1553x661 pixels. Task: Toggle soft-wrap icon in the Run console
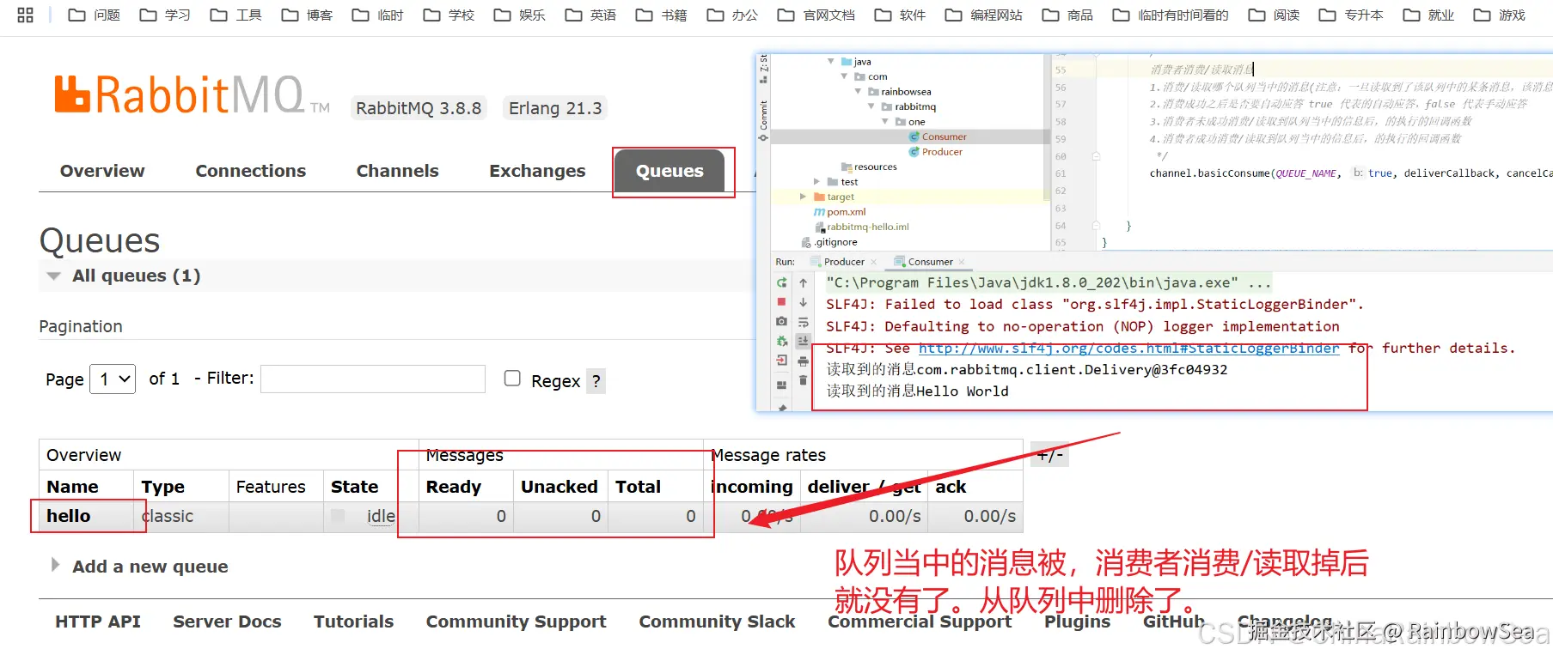(x=803, y=322)
